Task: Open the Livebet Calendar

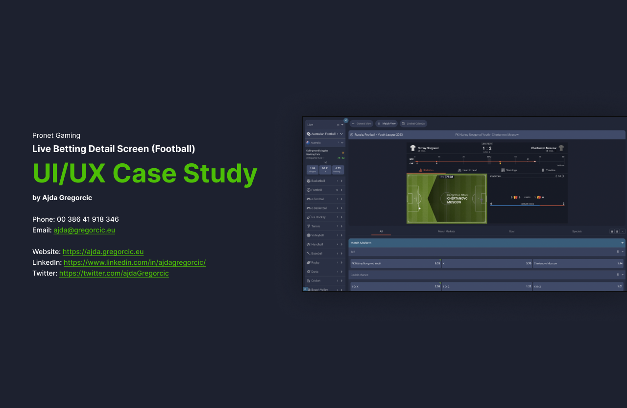Action: 413,124
